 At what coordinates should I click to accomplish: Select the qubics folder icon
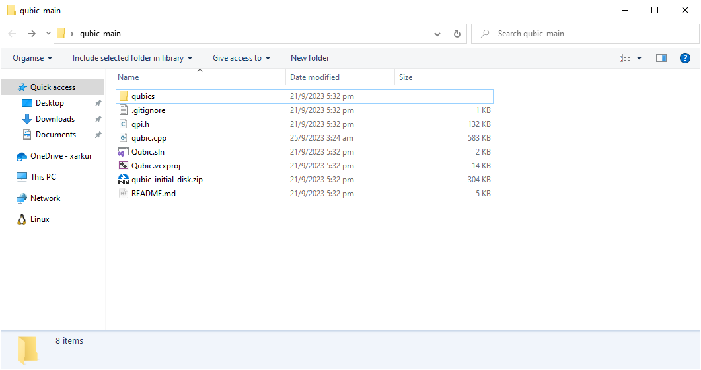124,96
